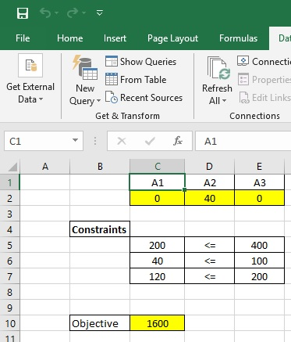Image resolution: width=291 pixels, height=342 pixels.
Task: Click the Insert Function fx button
Action: [x=178, y=141]
